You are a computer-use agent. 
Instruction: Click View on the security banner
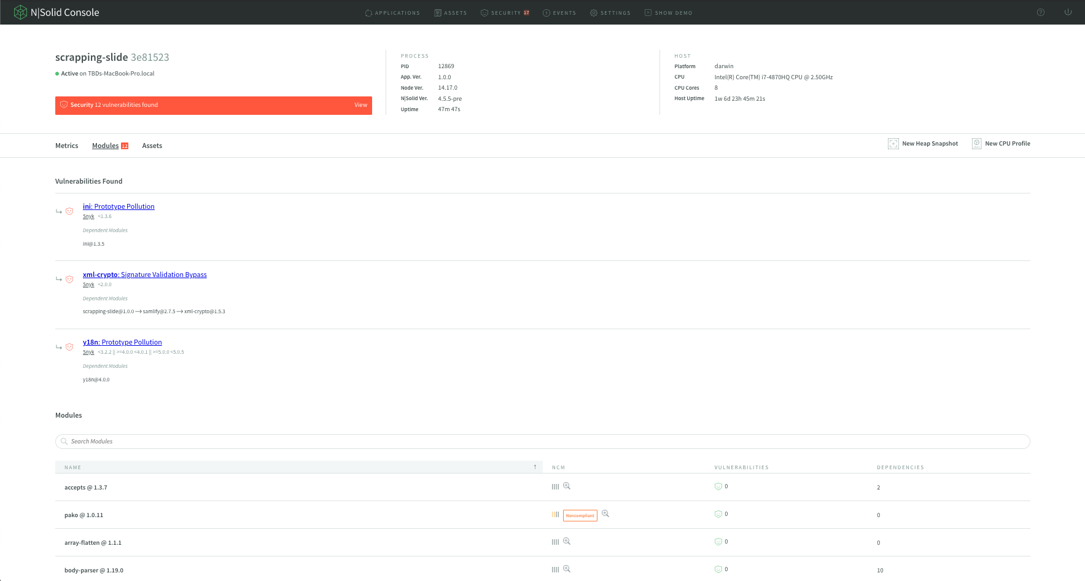point(360,105)
